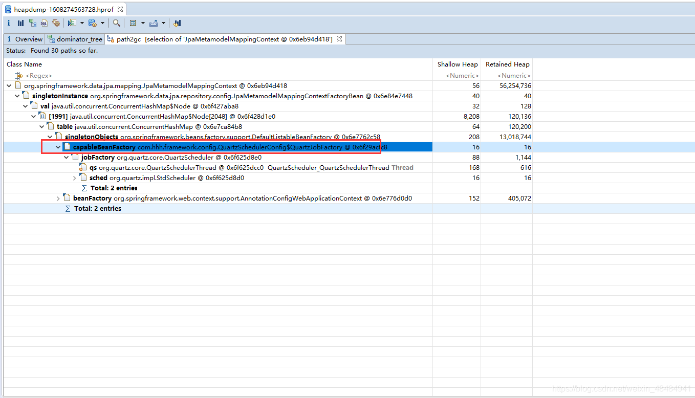The height and width of the screenshot is (398, 695).
Task: Sort by the Retained Heap column header
Action: click(x=507, y=64)
